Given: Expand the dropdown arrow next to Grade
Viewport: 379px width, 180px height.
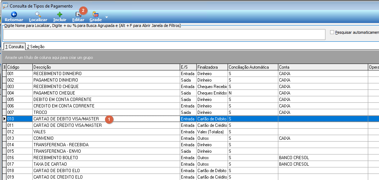Looking at the screenshot, I should point(106,17).
